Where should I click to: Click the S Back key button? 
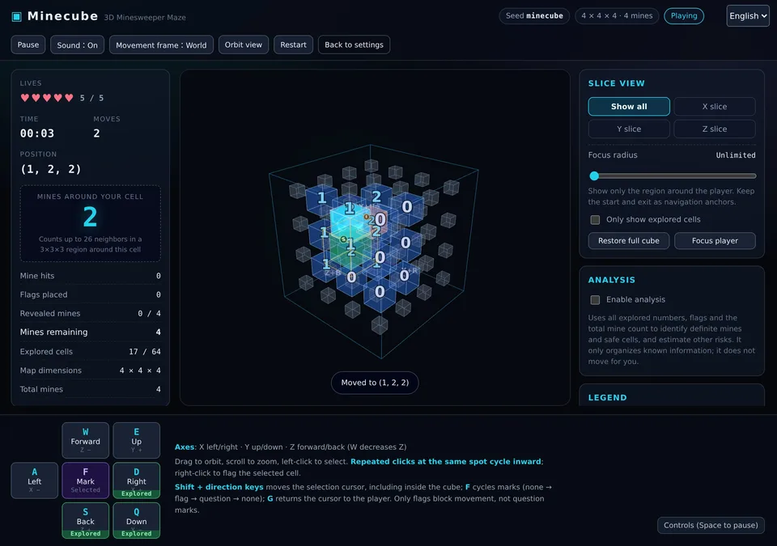(x=85, y=520)
